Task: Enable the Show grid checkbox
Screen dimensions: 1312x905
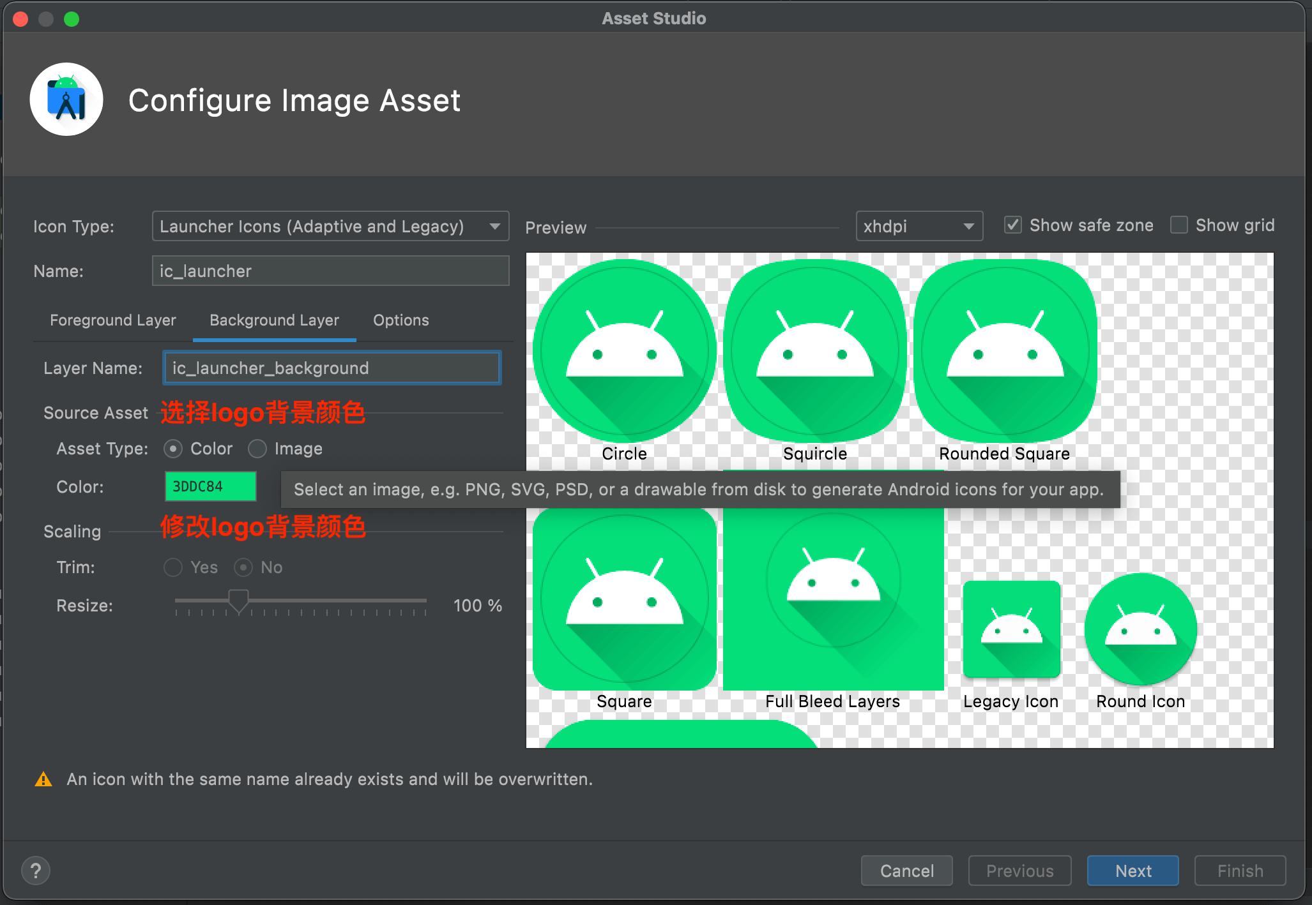Action: (x=1179, y=225)
